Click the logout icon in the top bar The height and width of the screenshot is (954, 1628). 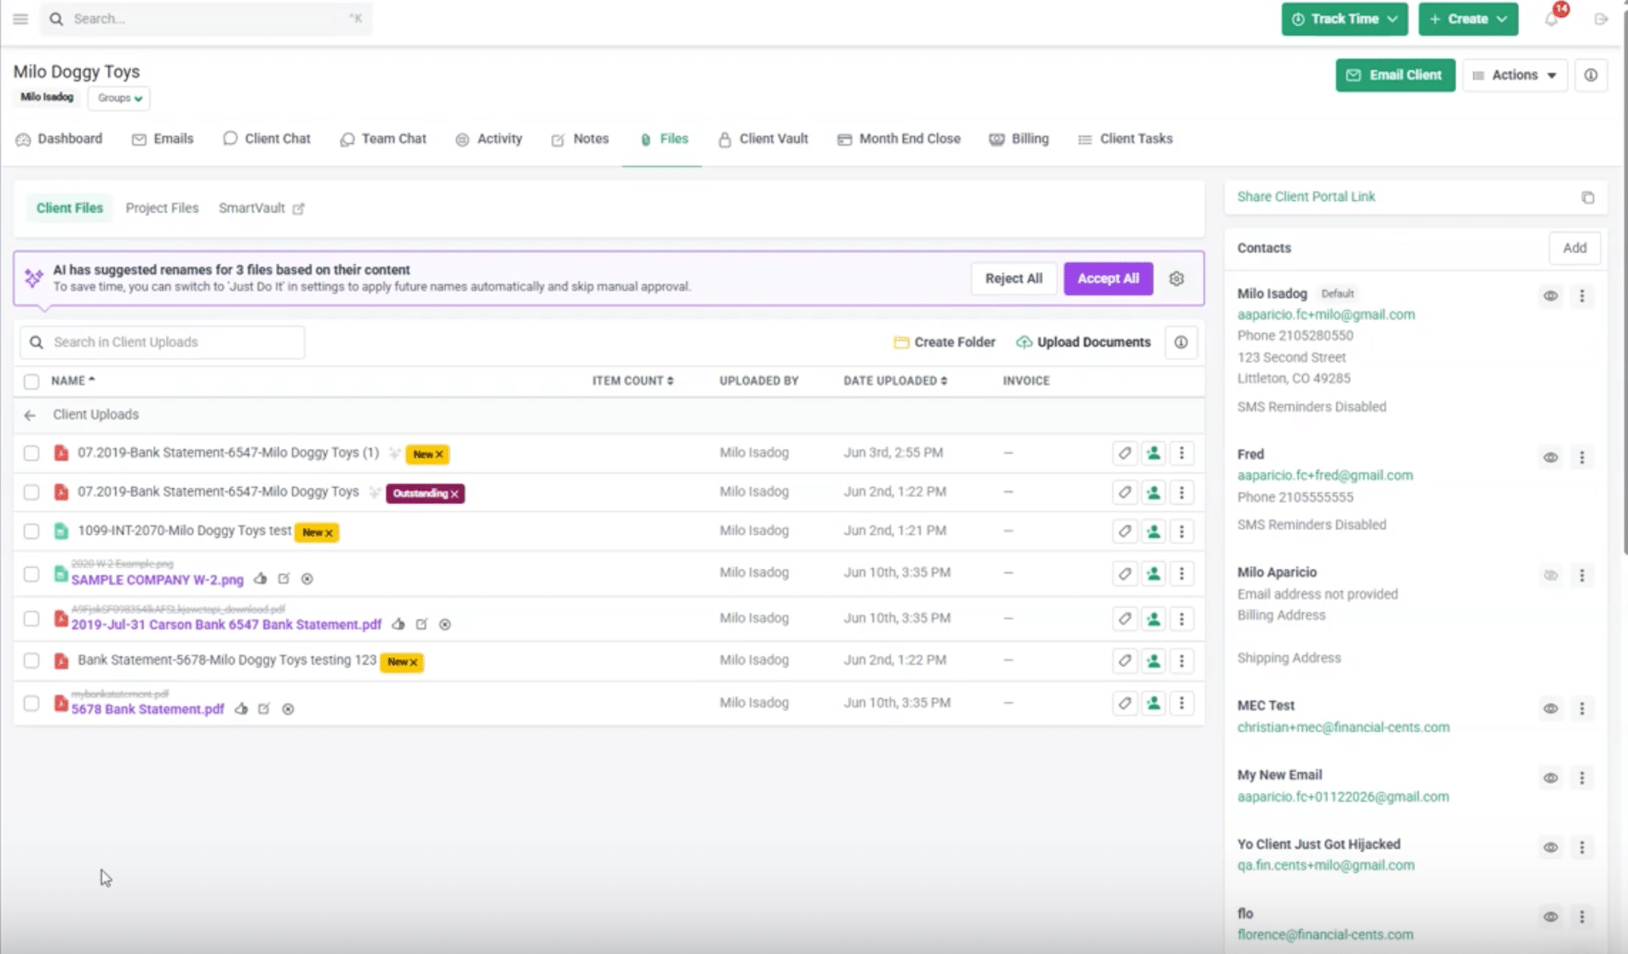point(1601,19)
